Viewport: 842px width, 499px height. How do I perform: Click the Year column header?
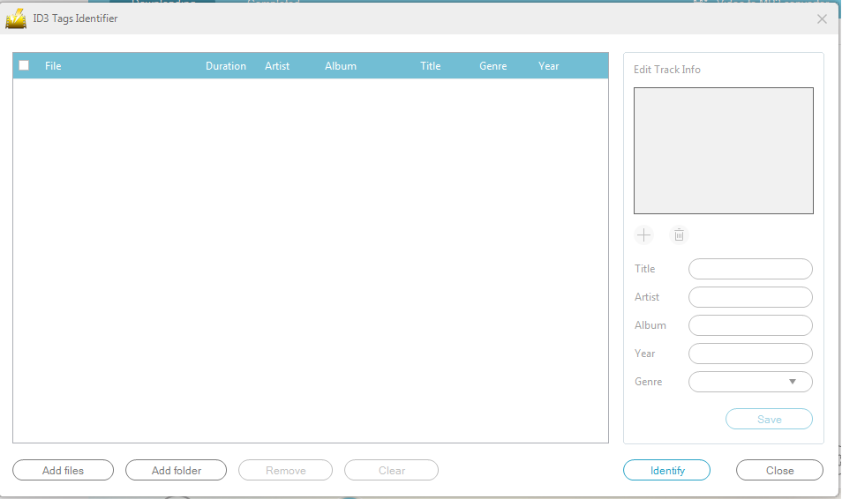[x=549, y=66]
